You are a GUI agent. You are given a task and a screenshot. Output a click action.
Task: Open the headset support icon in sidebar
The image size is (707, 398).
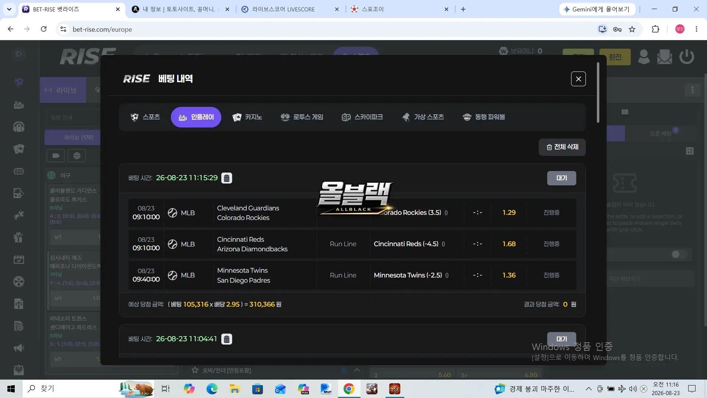pyautogui.click(x=19, y=127)
